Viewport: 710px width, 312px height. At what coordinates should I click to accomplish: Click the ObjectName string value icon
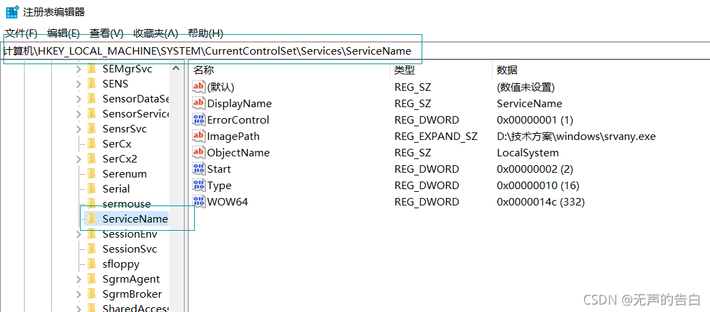[x=200, y=152]
